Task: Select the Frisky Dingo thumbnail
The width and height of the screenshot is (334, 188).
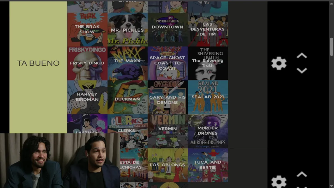Action: click(x=87, y=63)
